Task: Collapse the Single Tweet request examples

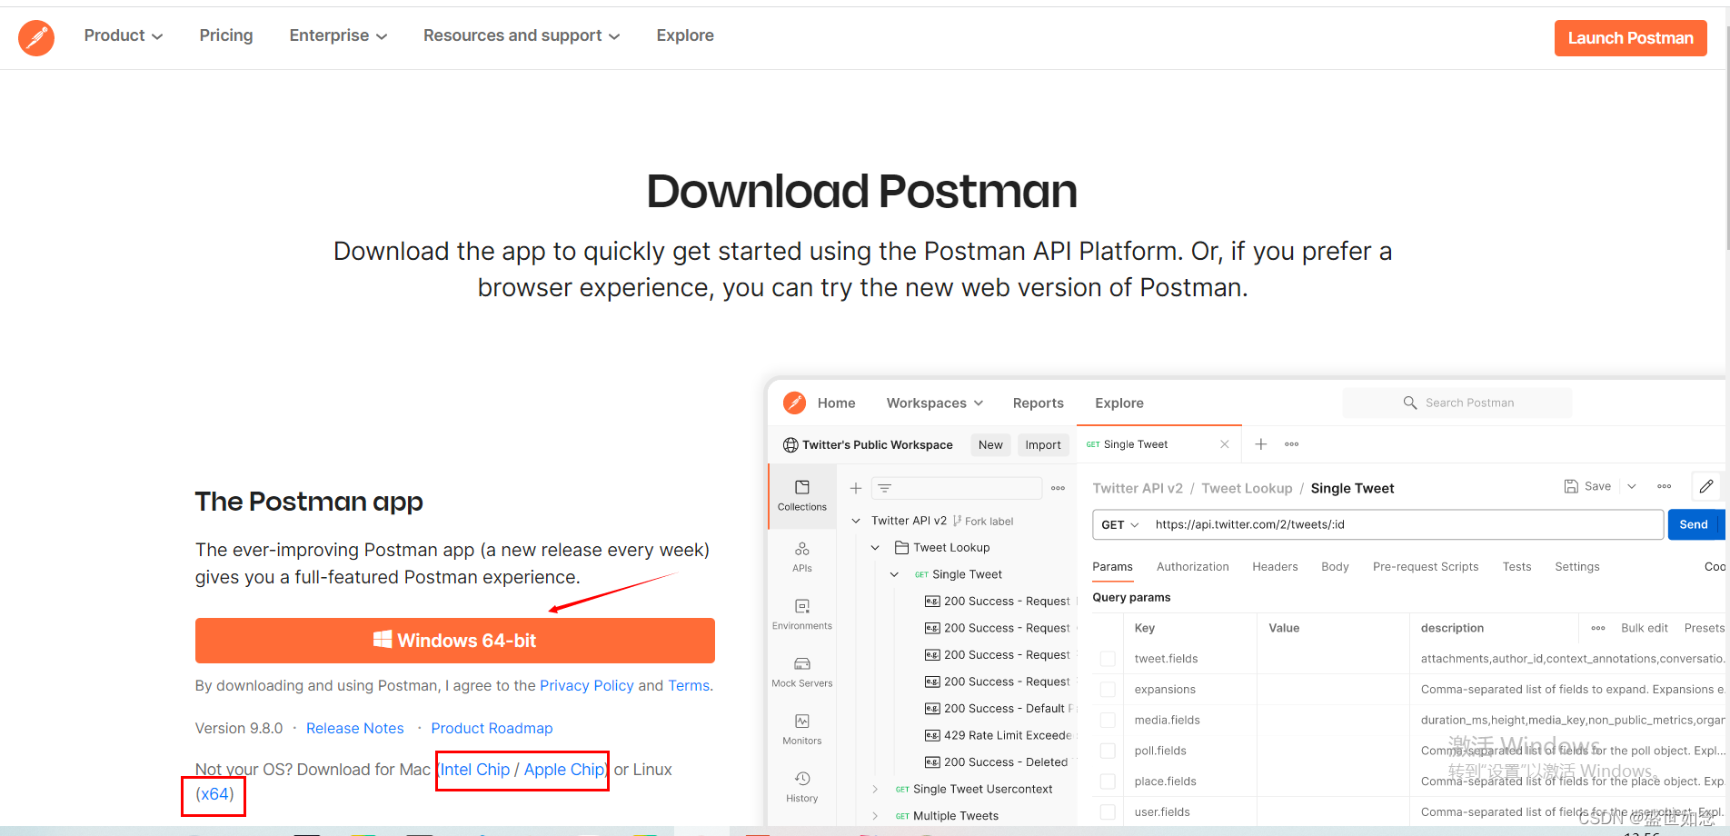Action: point(894,574)
